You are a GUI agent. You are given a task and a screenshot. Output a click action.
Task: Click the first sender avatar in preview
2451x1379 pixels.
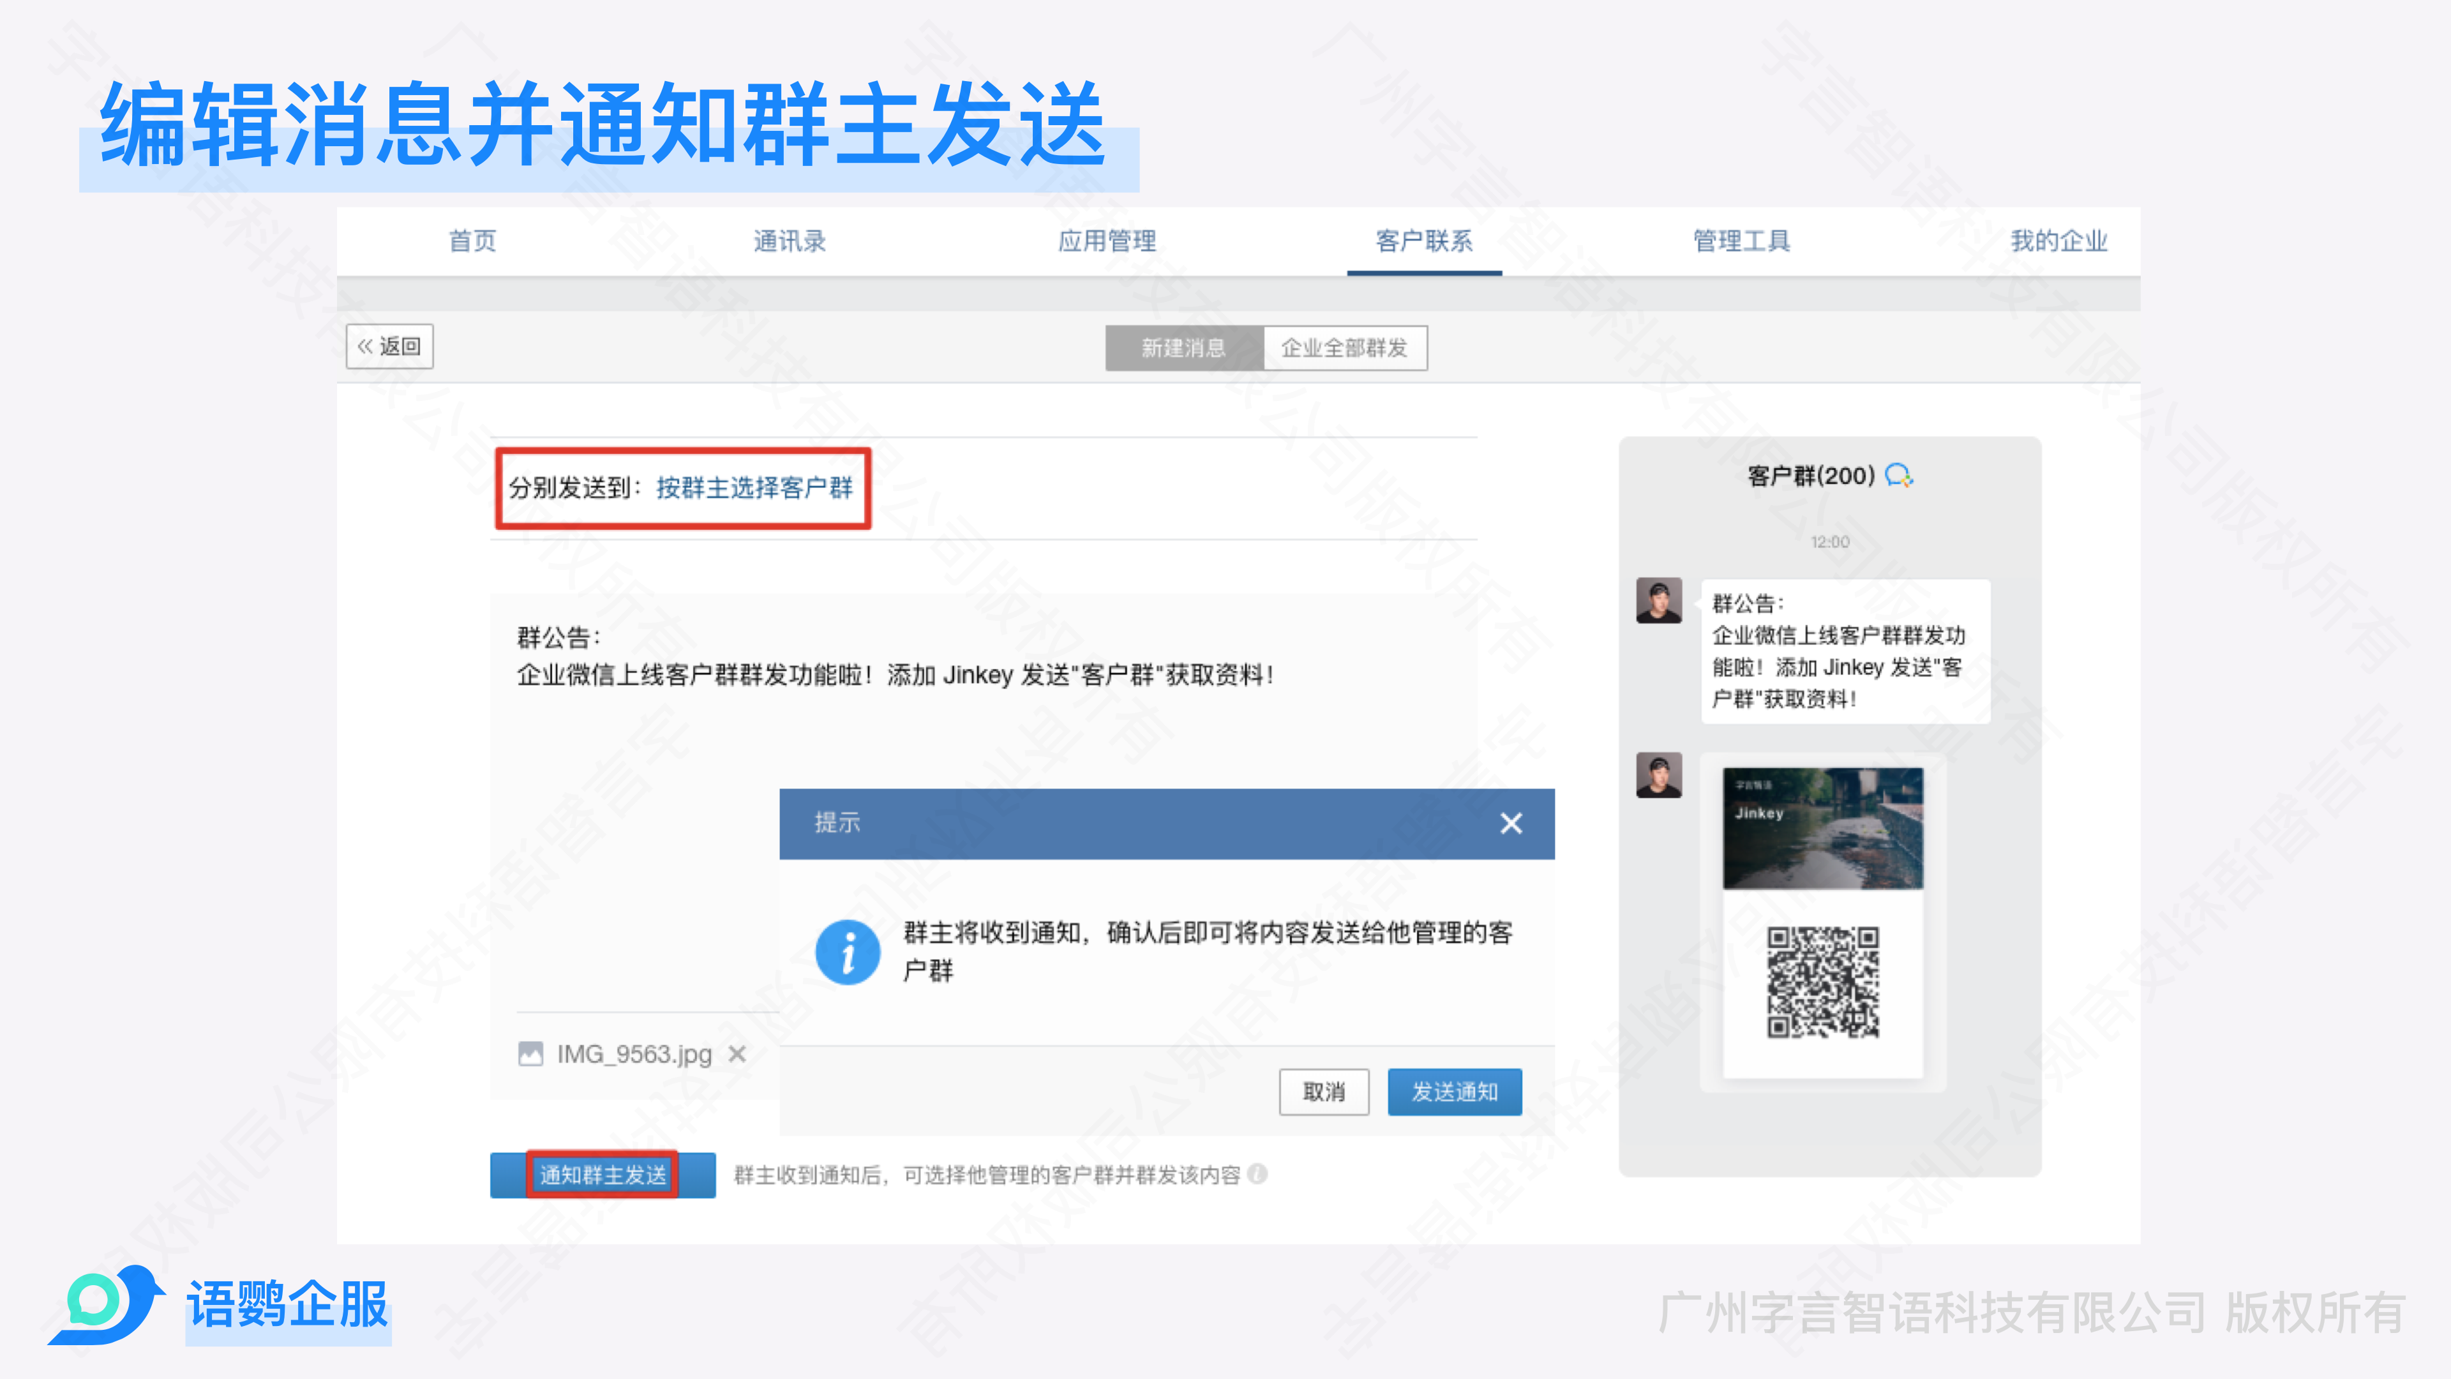(1658, 601)
